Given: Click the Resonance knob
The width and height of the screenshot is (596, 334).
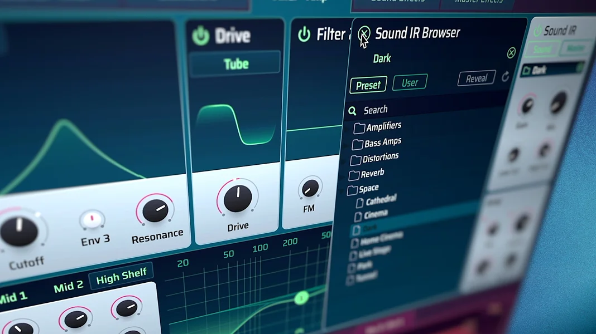Looking at the screenshot, I should point(155,211).
